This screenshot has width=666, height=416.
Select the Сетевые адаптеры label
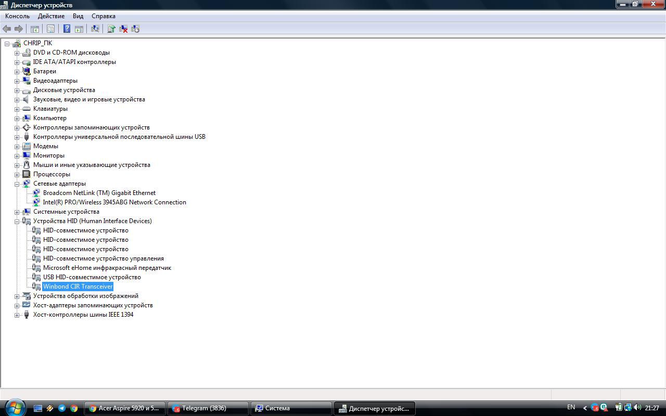coord(59,184)
